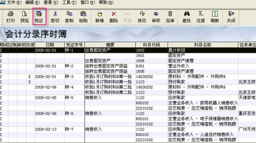Add a new entry with 新增
This screenshot has width=256, height=143.
[x=99, y=17]
